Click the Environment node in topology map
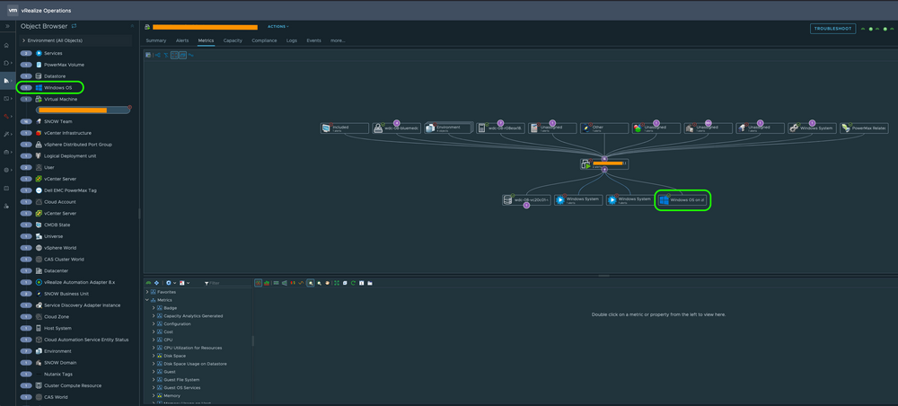Viewport: 898px width, 406px height. 448,128
